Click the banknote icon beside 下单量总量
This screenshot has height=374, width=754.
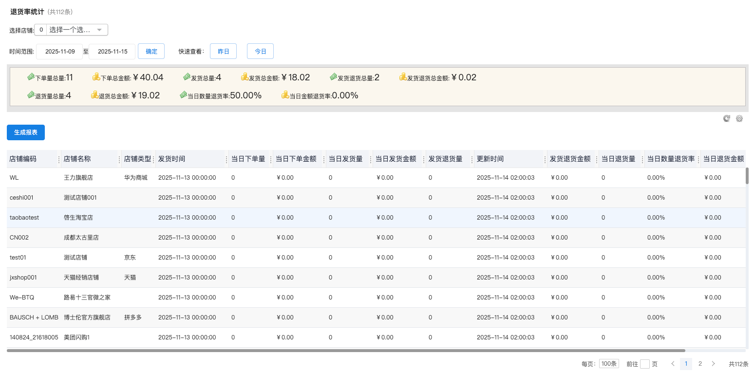click(x=31, y=77)
